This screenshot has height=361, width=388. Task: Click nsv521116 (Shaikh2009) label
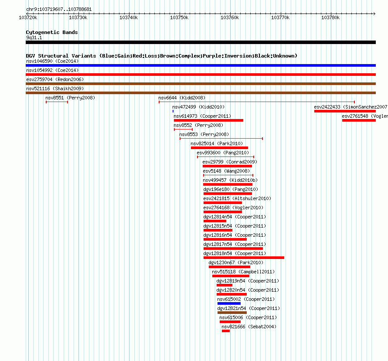pyautogui.click(x=55, y=89)
